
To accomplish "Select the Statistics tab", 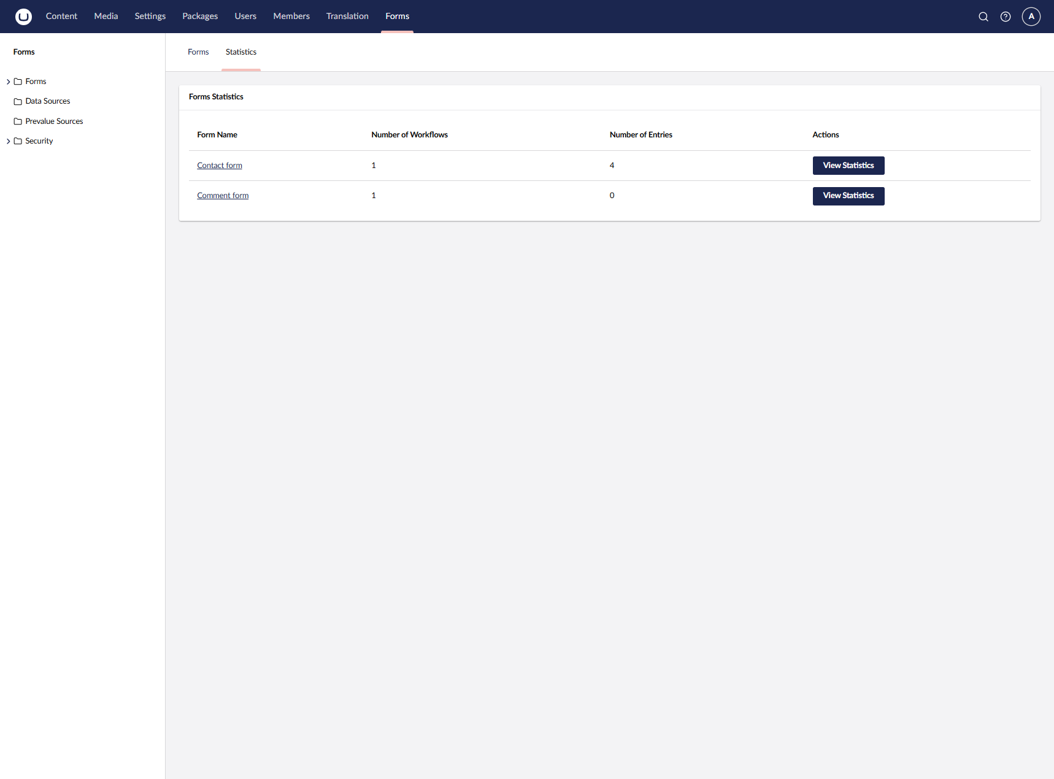I will pyautogui.click(x=240, y=52).
